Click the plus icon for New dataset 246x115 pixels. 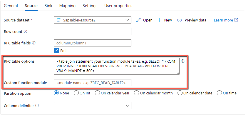159,20
